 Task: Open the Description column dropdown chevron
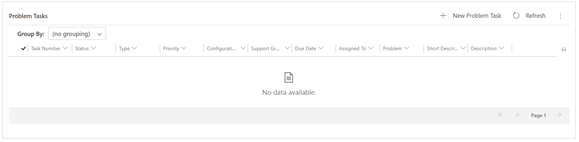click(501, 48)
